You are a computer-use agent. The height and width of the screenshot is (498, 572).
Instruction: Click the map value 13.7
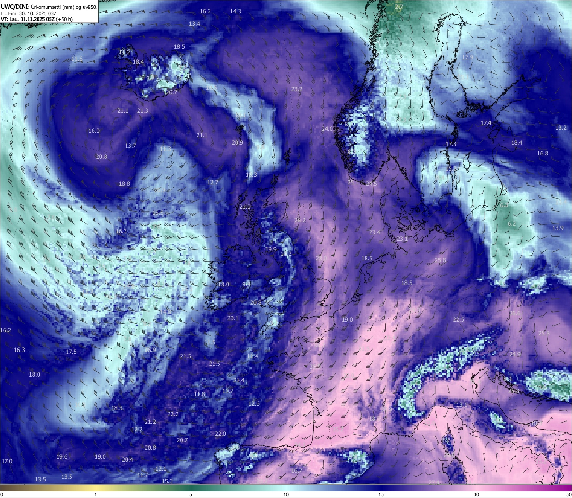point(130,146)
